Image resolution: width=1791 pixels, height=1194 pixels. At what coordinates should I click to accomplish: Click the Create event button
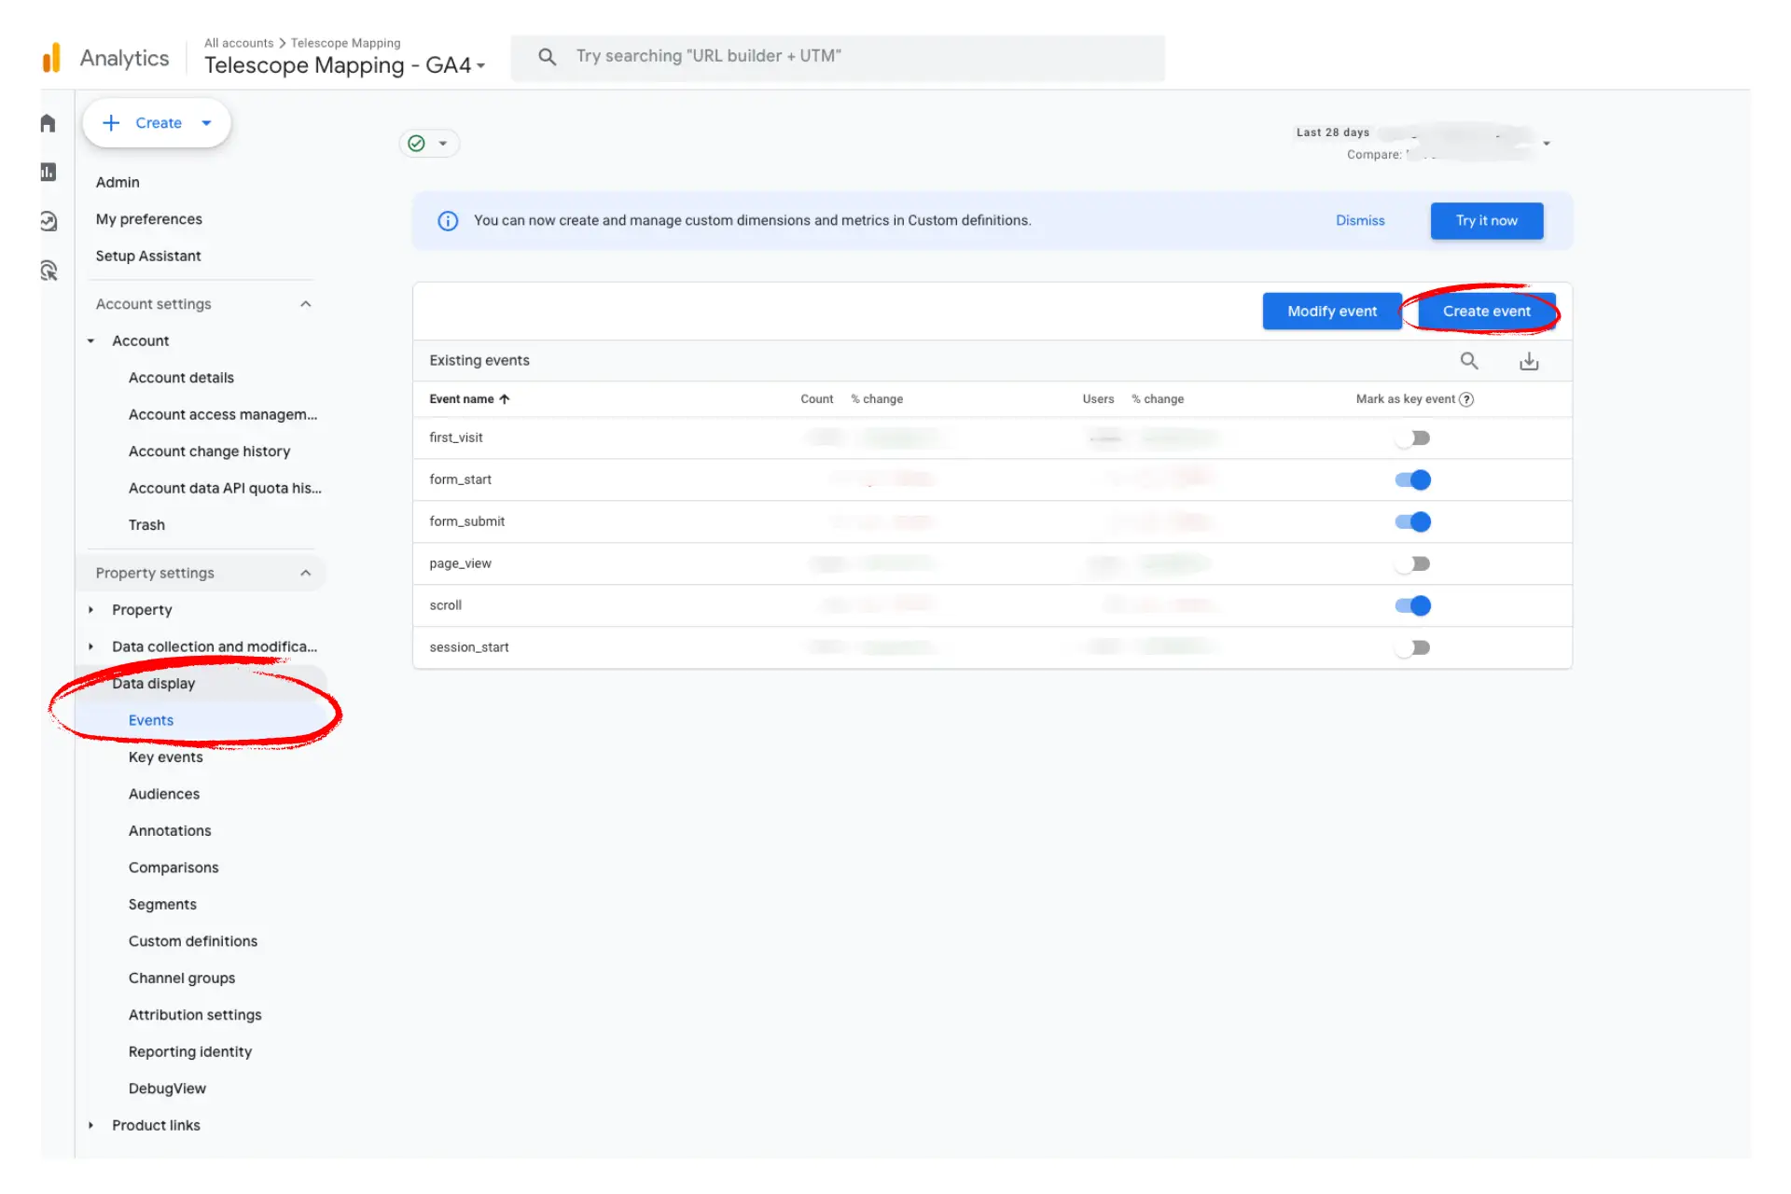(x=1486, y=312)
